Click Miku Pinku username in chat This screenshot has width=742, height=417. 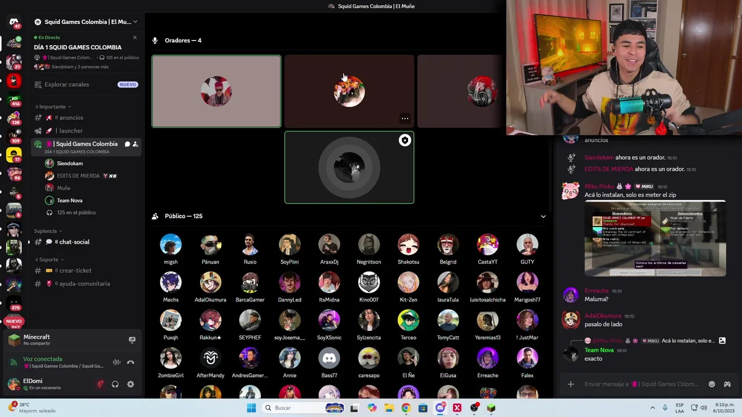(599, 186)
